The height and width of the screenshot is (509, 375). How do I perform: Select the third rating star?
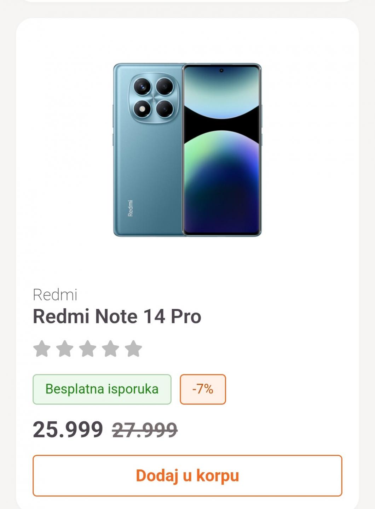[x=88, y=349]
